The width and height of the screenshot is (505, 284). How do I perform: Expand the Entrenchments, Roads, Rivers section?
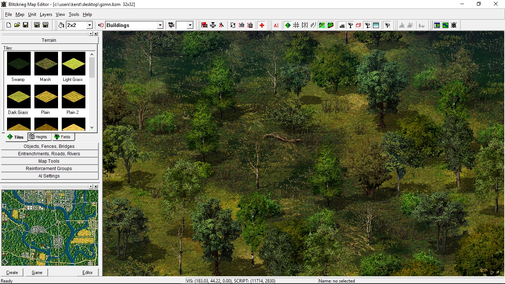coord(50,154)
